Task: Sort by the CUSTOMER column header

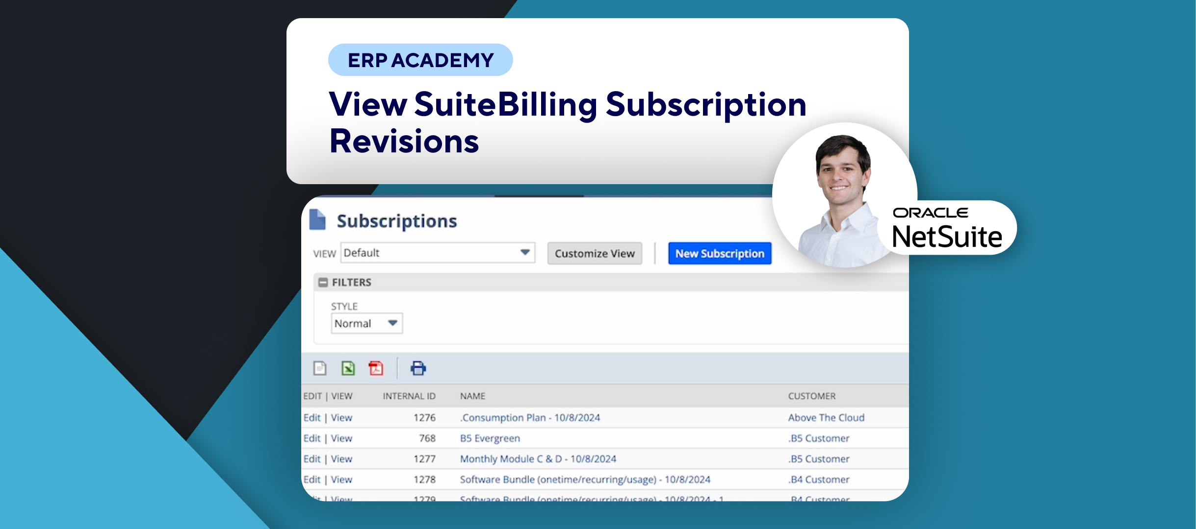Action: pyautogui.click(x=811, y=396)
